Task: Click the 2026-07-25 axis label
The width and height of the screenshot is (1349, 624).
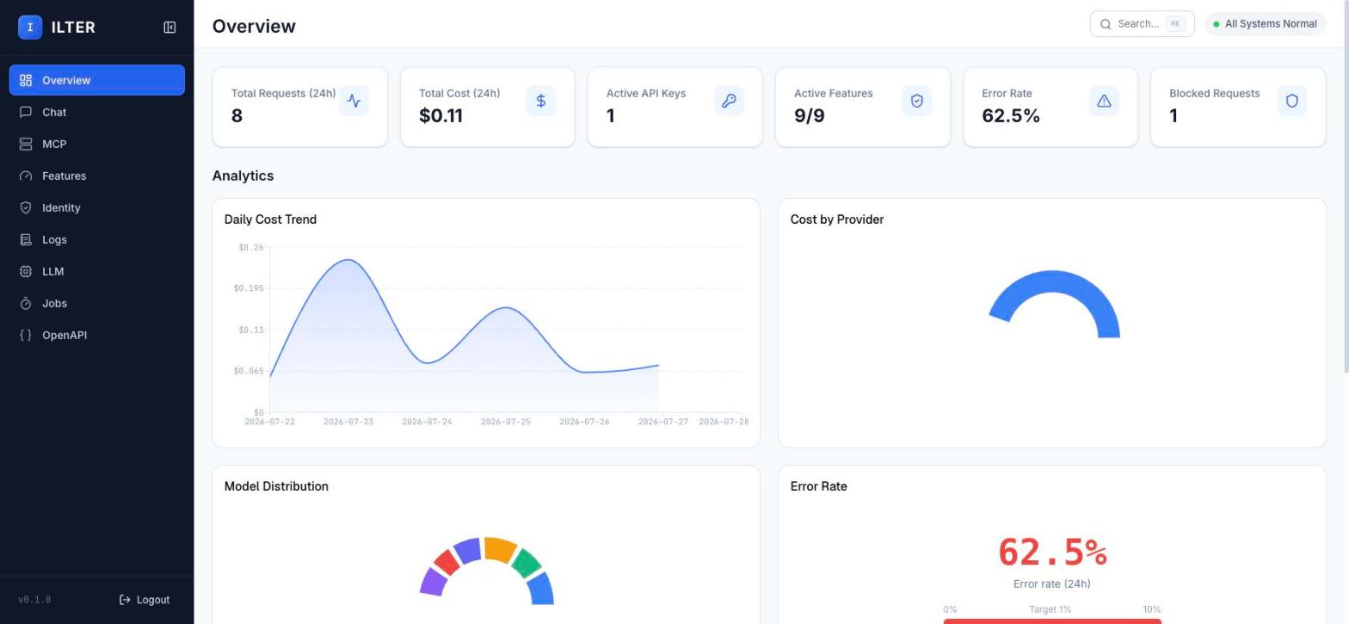Action: point(506,422)
